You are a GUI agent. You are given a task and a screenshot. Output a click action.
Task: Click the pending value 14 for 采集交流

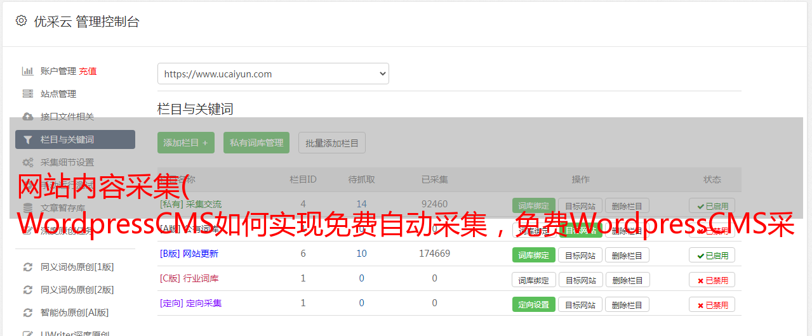pos(362,204)
